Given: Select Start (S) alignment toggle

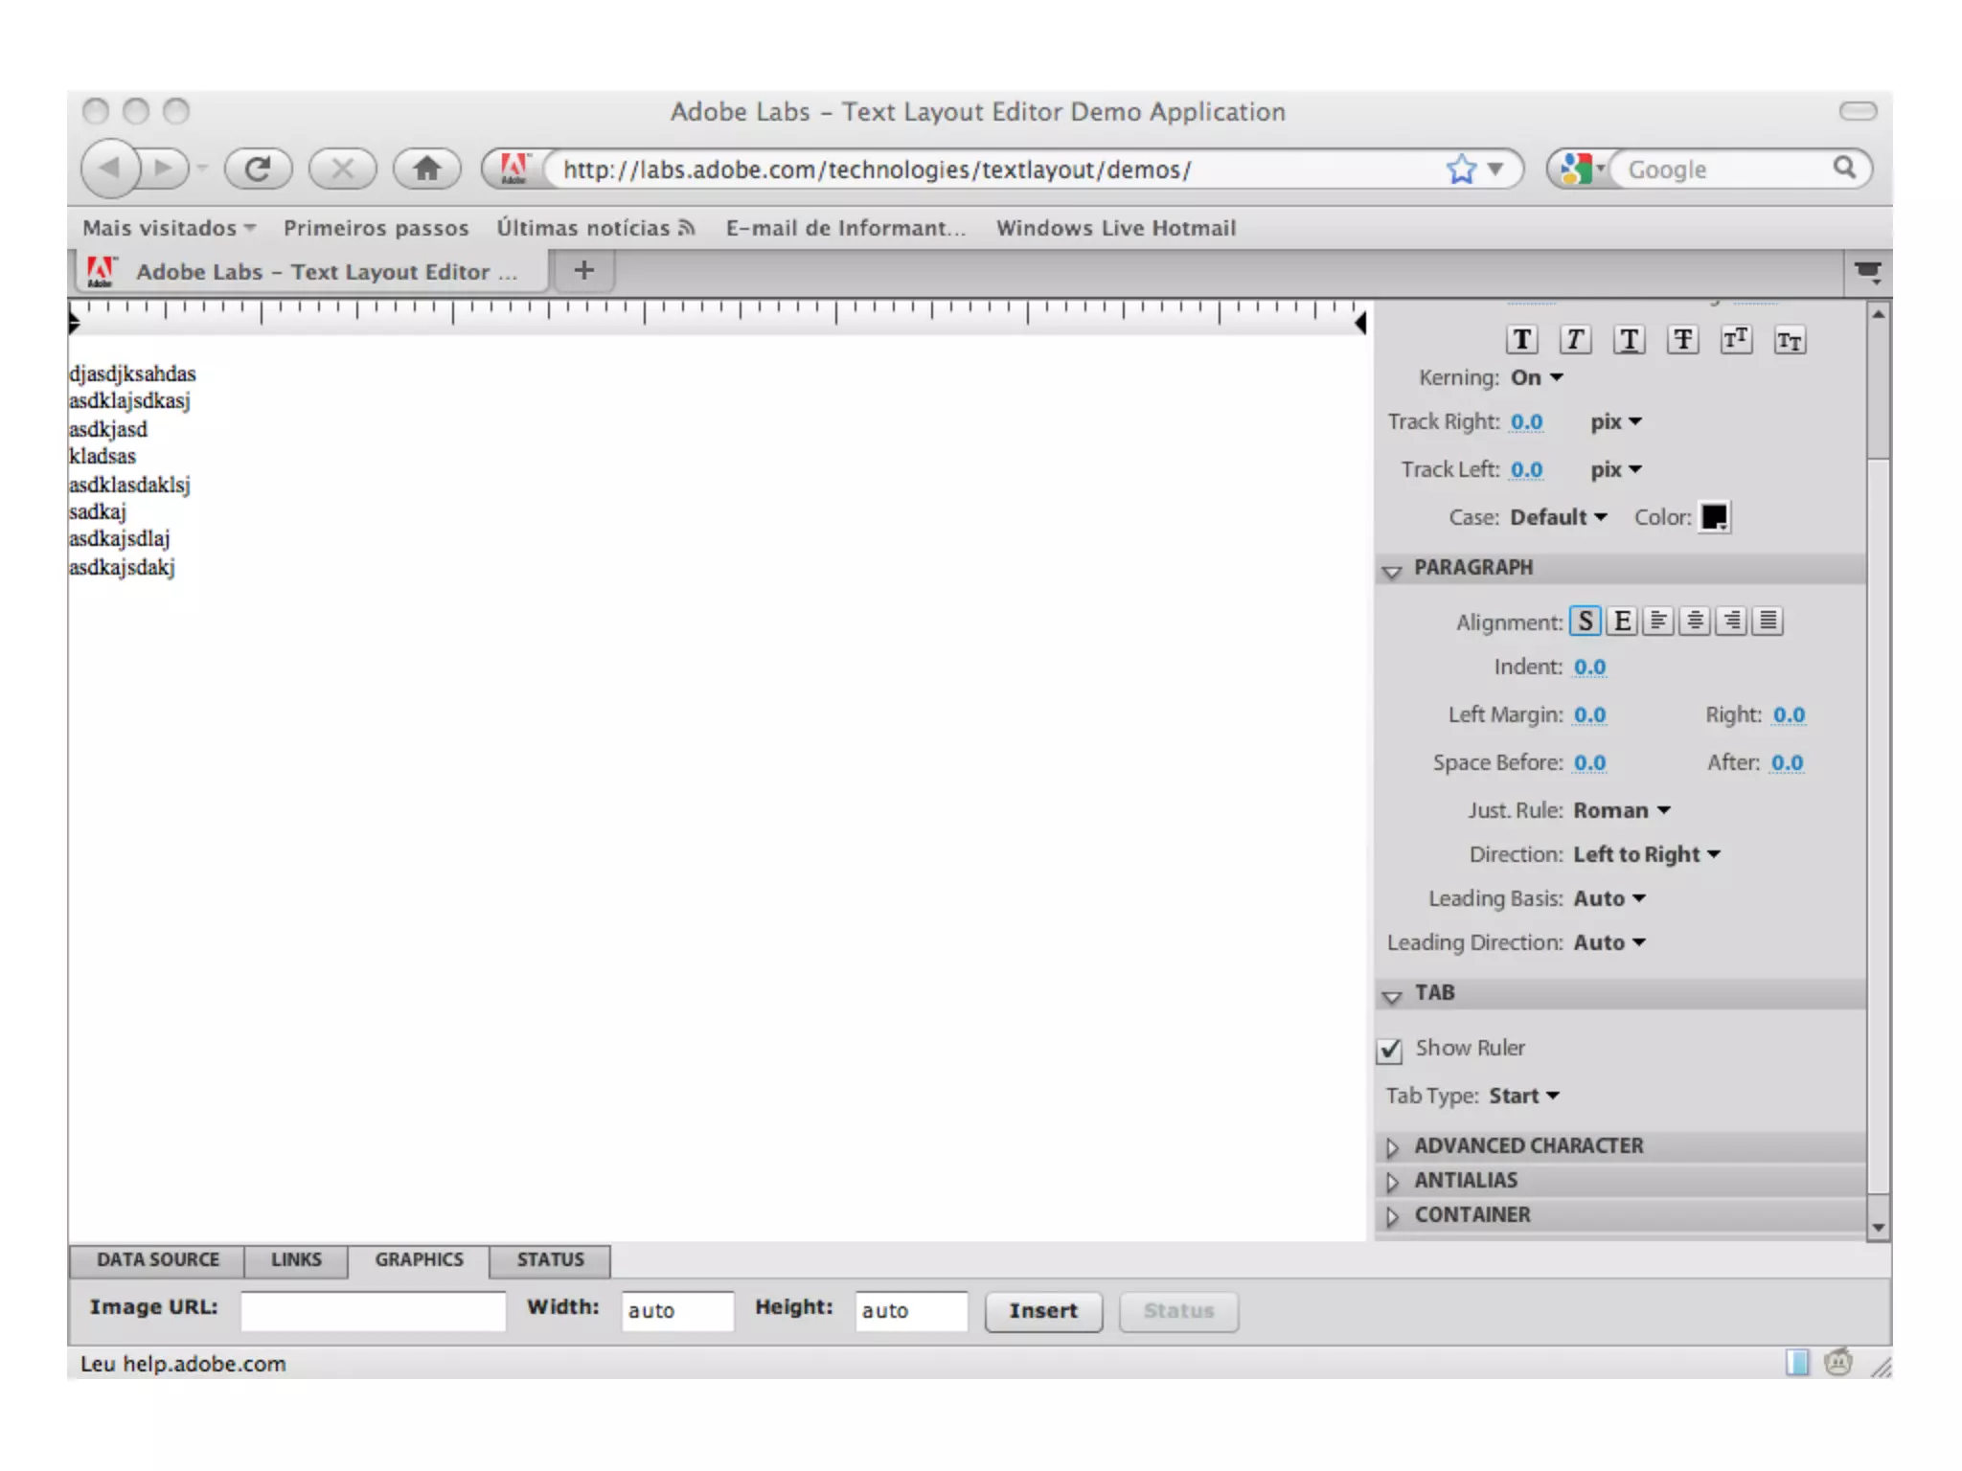Looking at the screenshot, I should point(1586,622).
